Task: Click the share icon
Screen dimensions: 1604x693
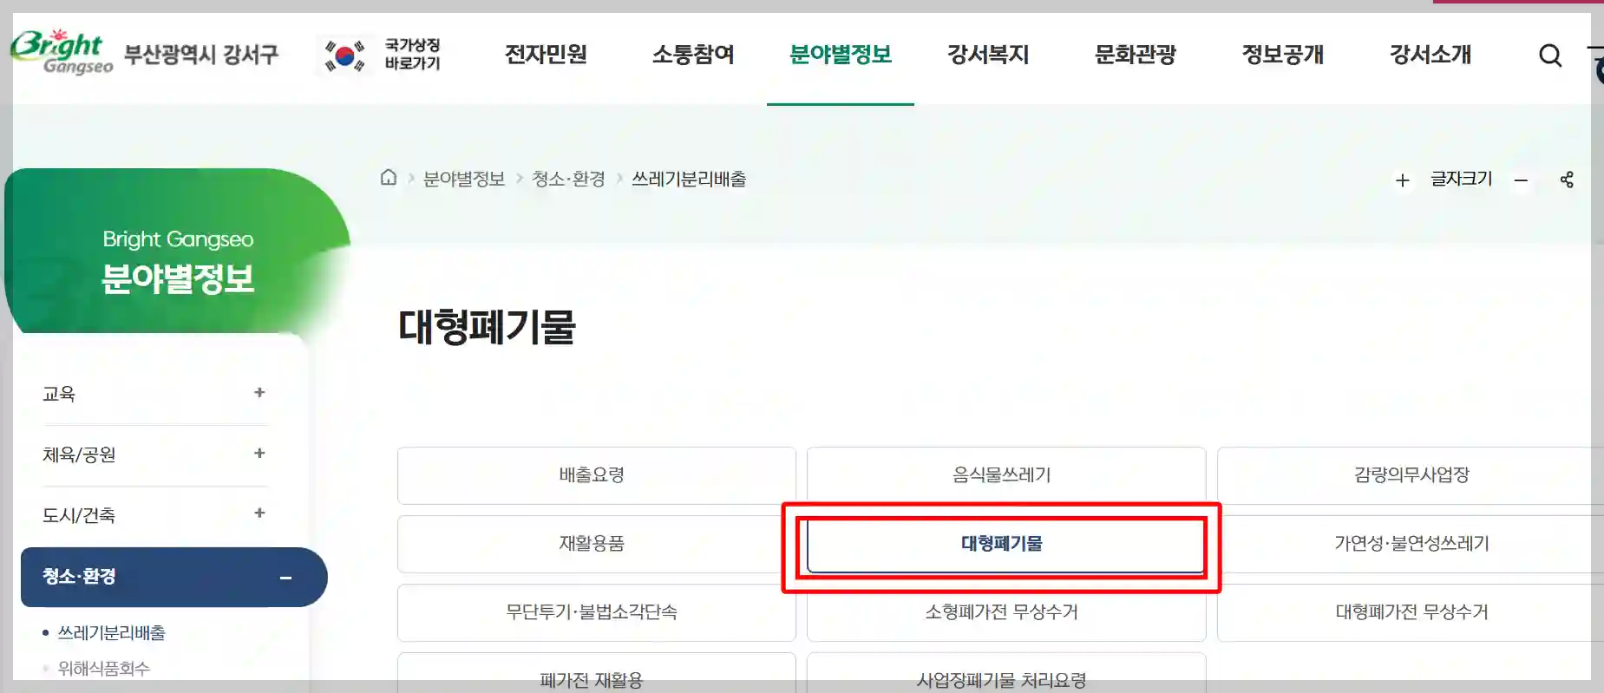Action: coord(1567,180)
